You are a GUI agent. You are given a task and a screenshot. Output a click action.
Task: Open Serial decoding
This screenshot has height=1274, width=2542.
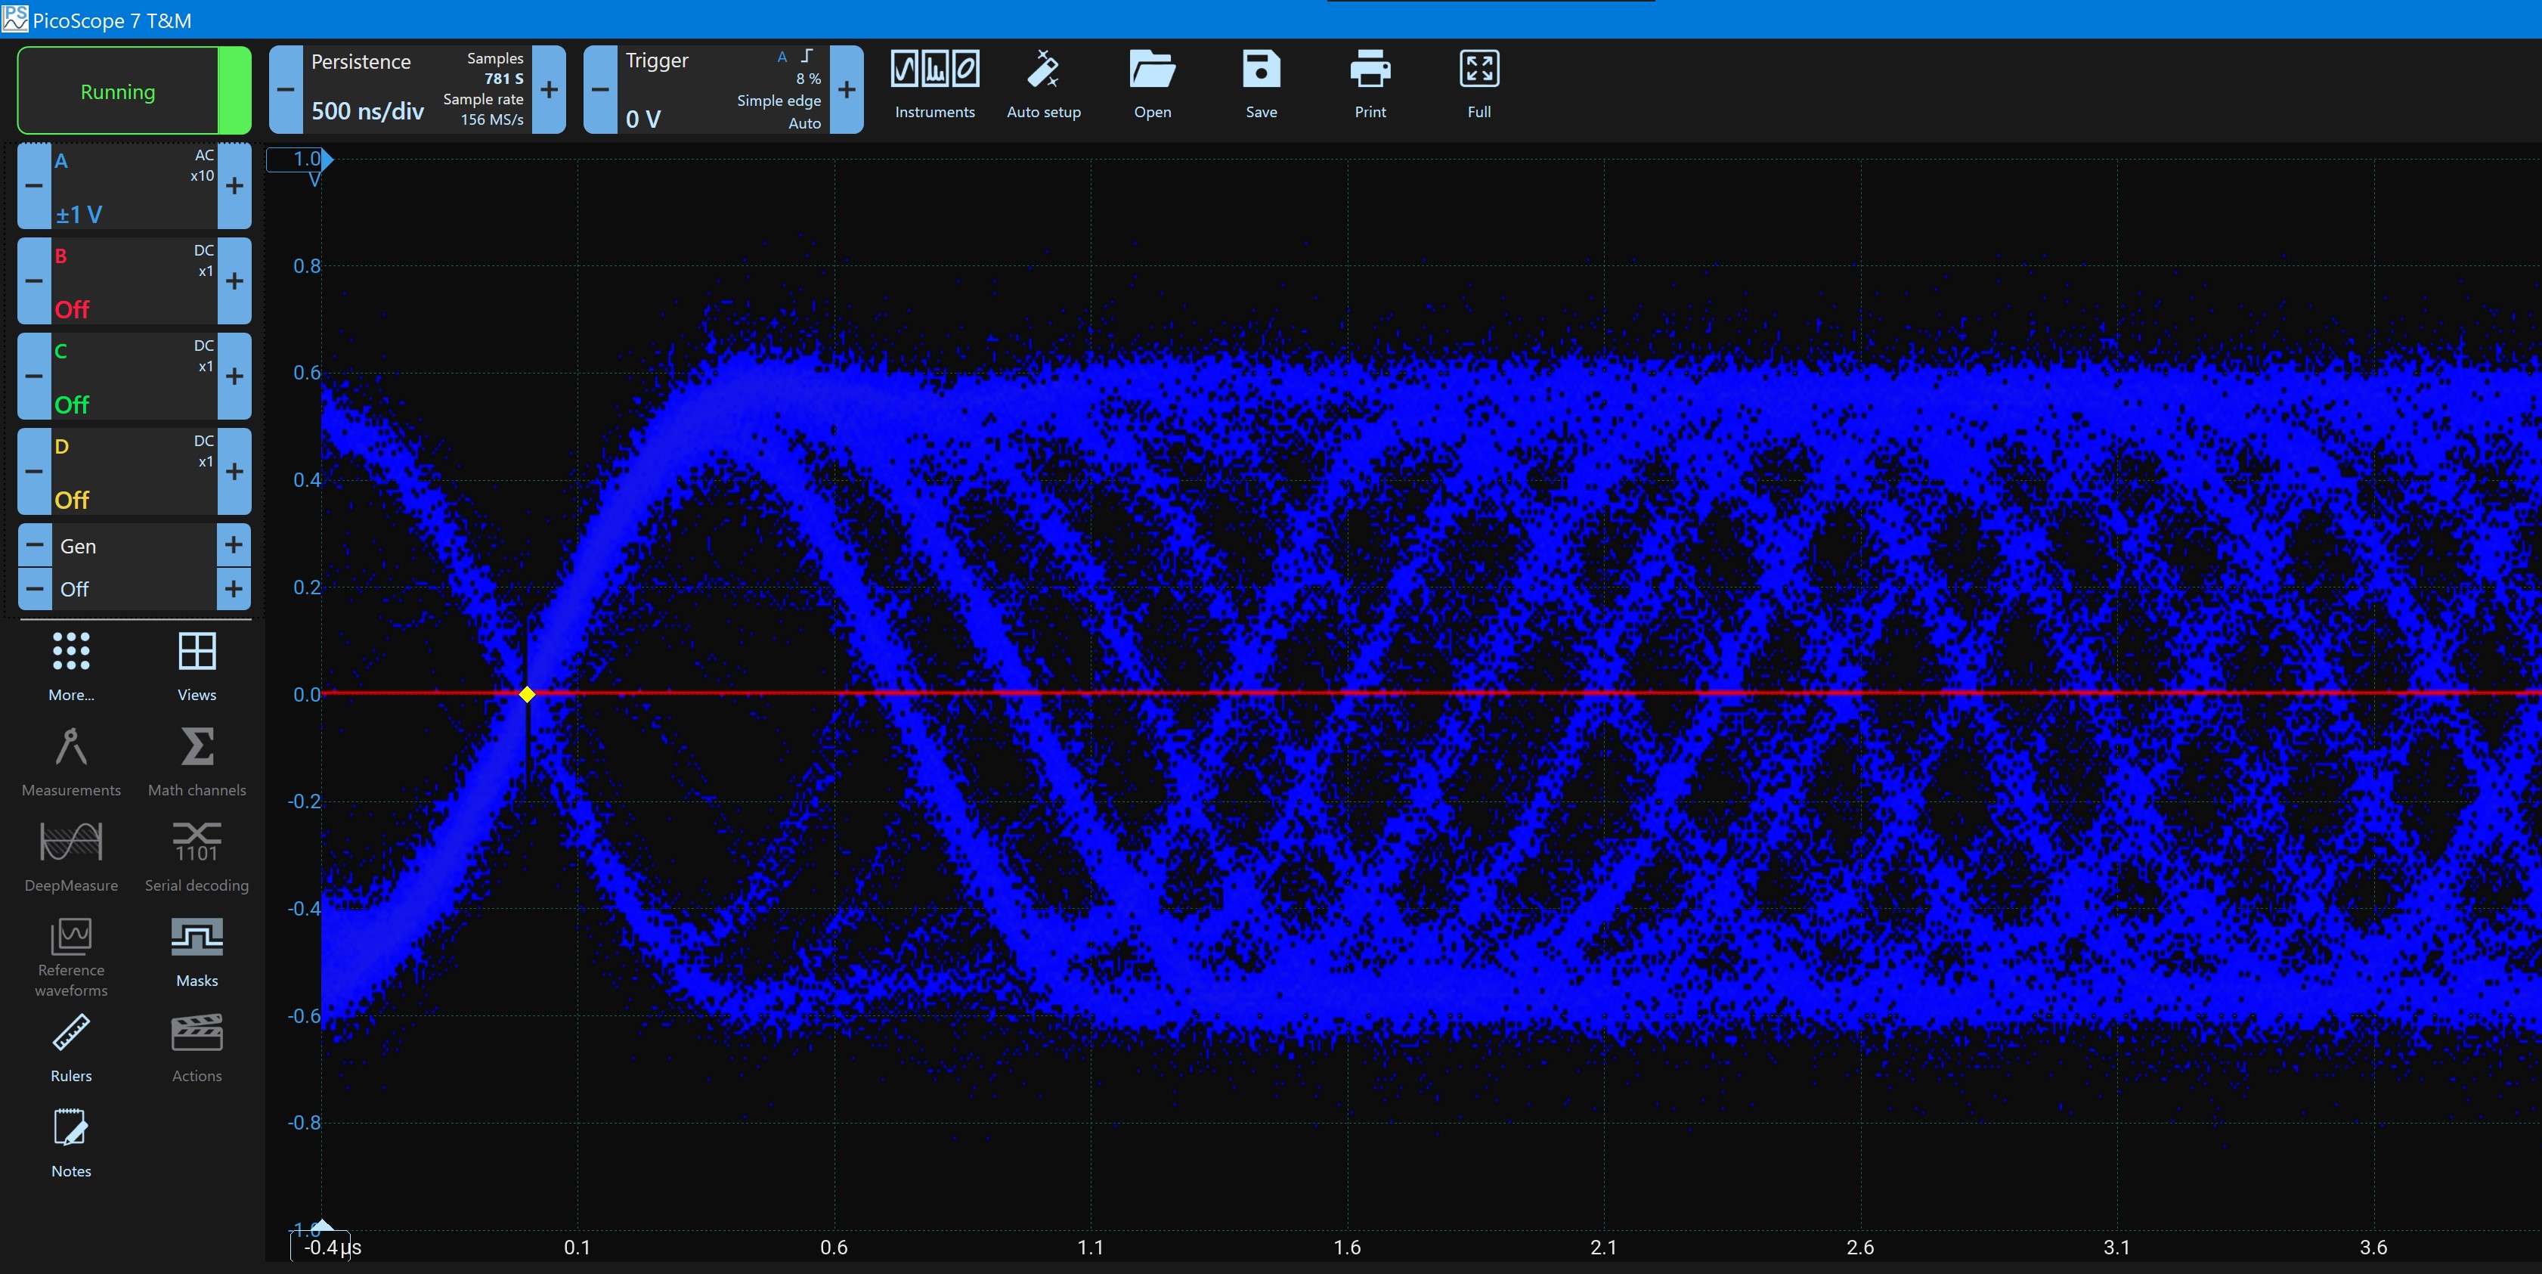point(195,856)
